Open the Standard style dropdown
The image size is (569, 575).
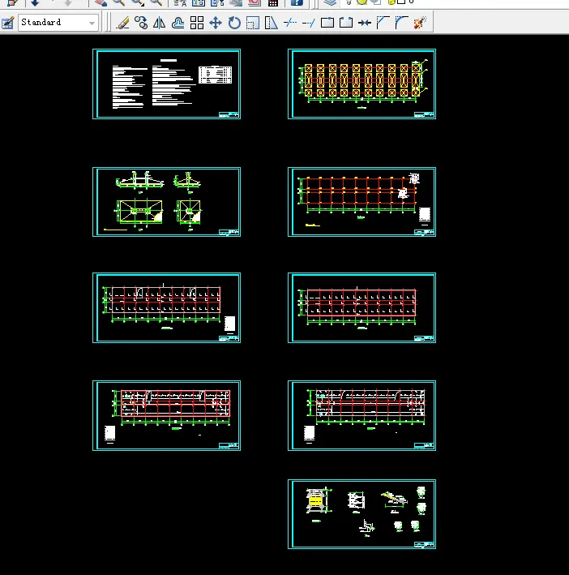click(x=58, y=23)
